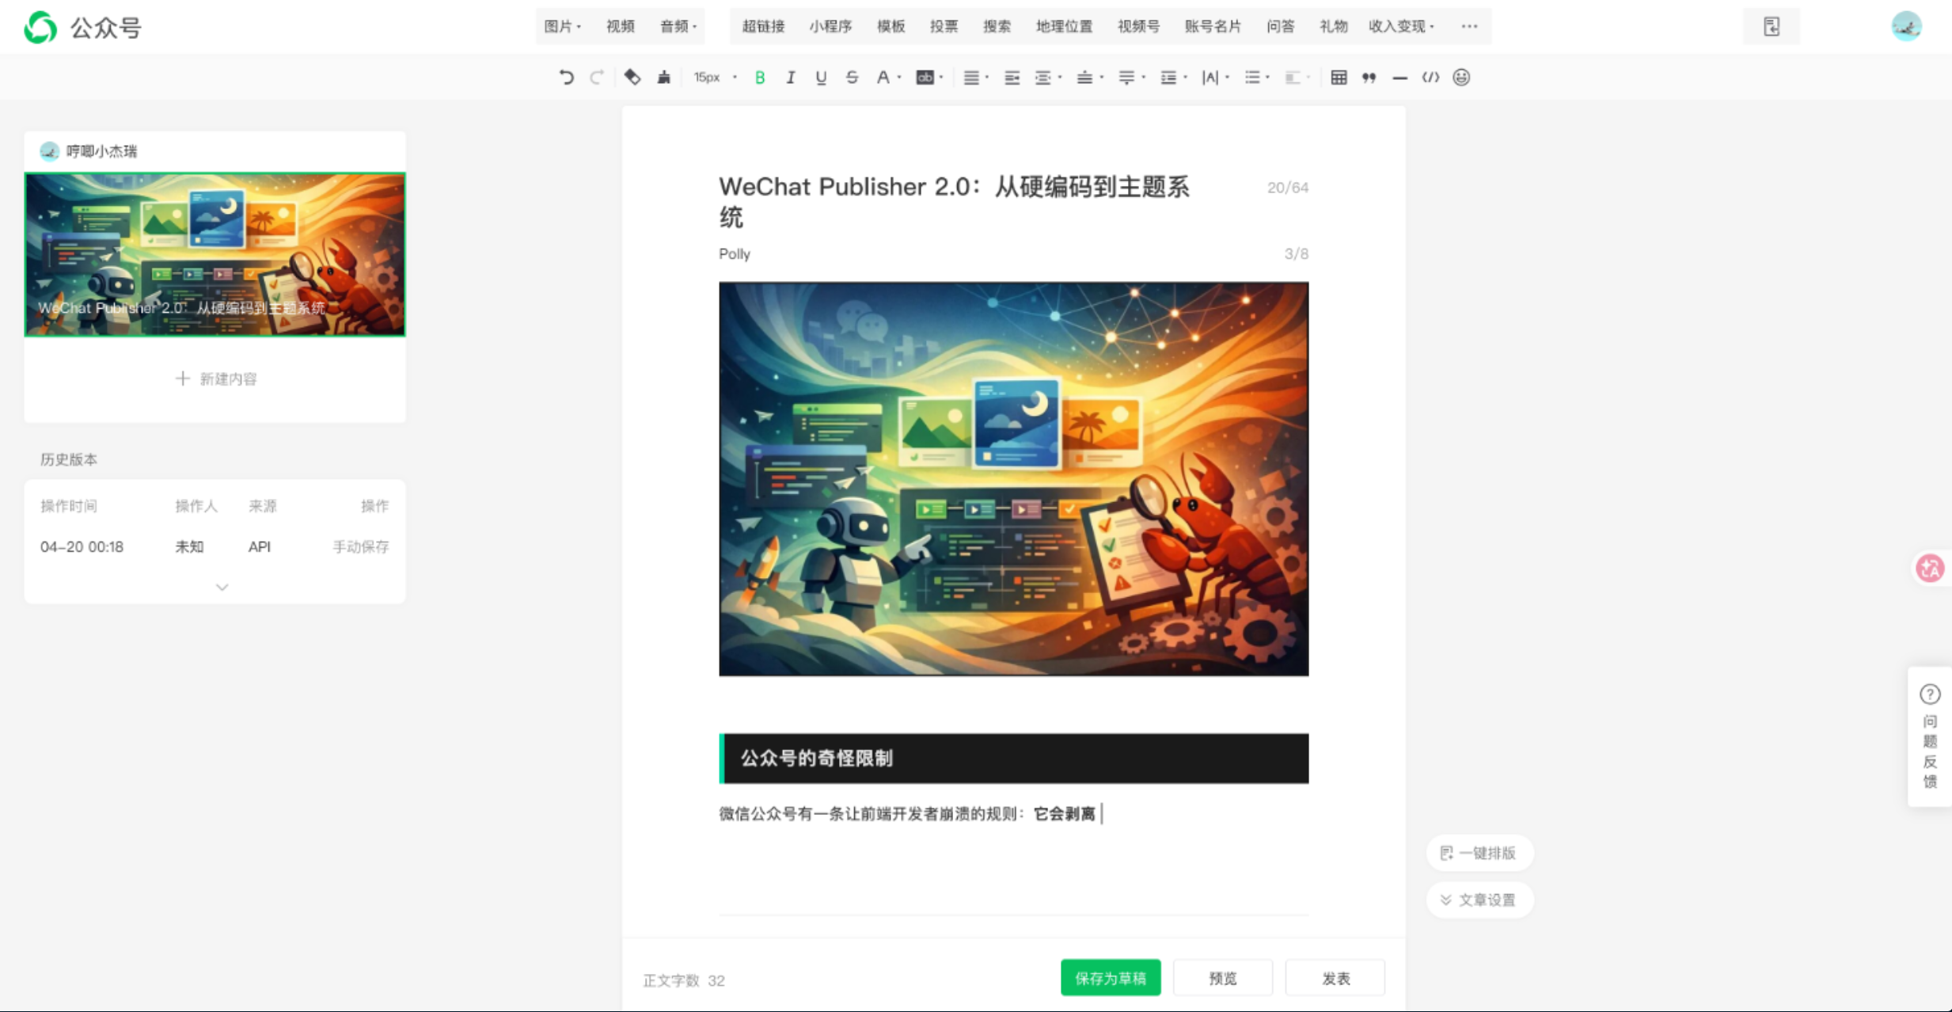Insert a blockquote
The image size is (1952, 1012).
pos(1369,77)
